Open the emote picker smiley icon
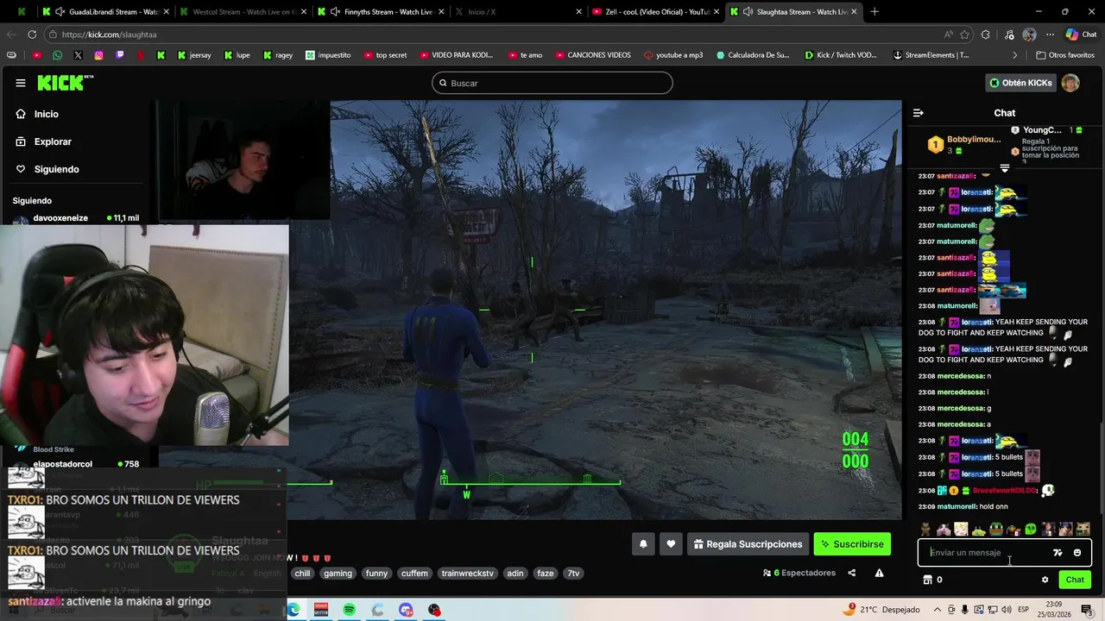Image resolution: width=1105 pixels, height=621 pixels. [x=1077, y=553]
